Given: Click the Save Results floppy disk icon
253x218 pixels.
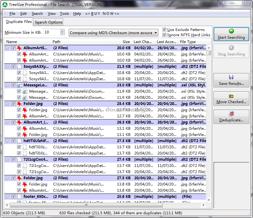Looking at the screenshot, I should pyautogui.click(x=231, y=76).
